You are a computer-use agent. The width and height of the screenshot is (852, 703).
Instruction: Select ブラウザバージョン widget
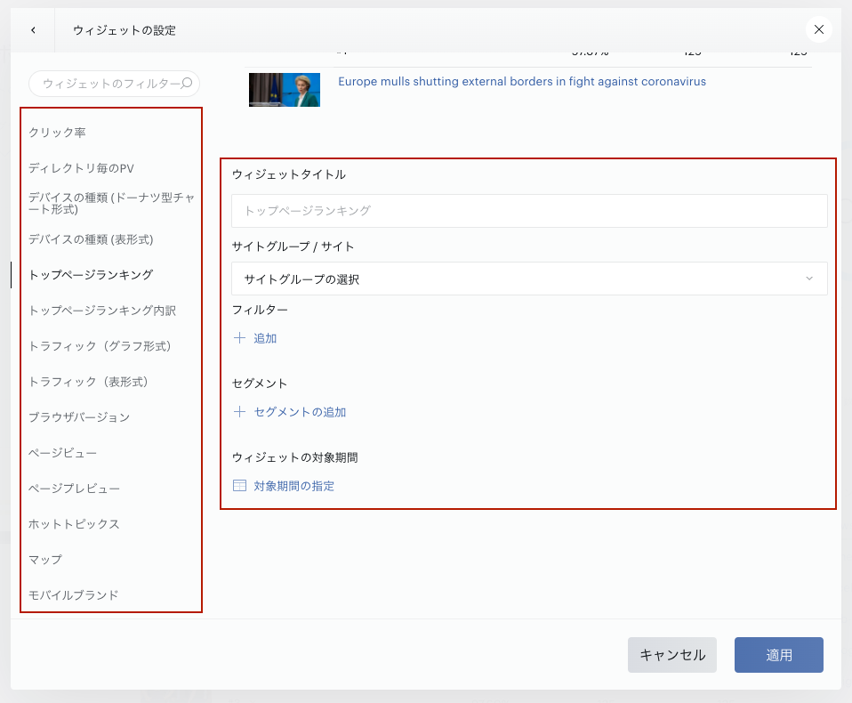click(79, 417)
